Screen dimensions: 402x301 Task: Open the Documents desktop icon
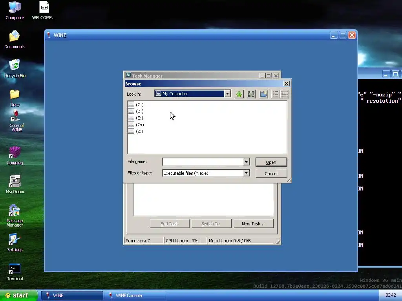(x=15, y=40)
